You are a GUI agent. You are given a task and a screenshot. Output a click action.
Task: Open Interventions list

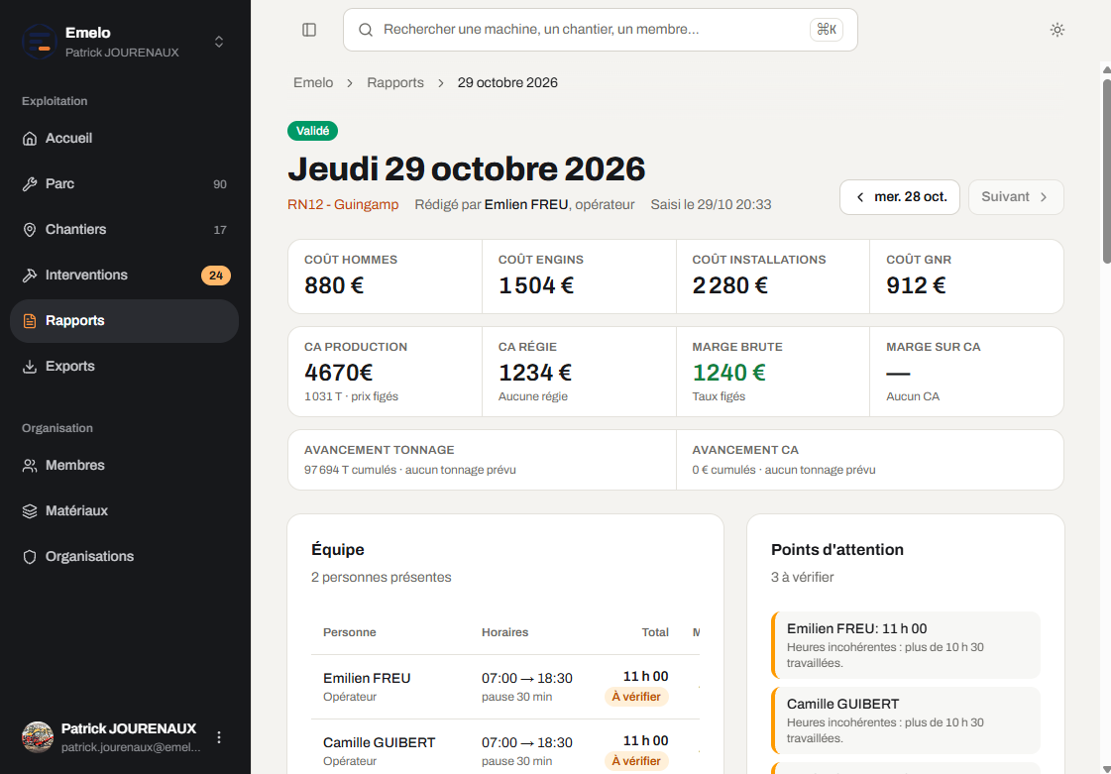(x=125, y=275)
